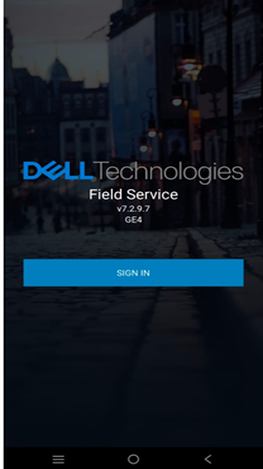Tap the domed building in background photo
The height and width of the screenshot is (469, 263).
[x=61, y=70]
